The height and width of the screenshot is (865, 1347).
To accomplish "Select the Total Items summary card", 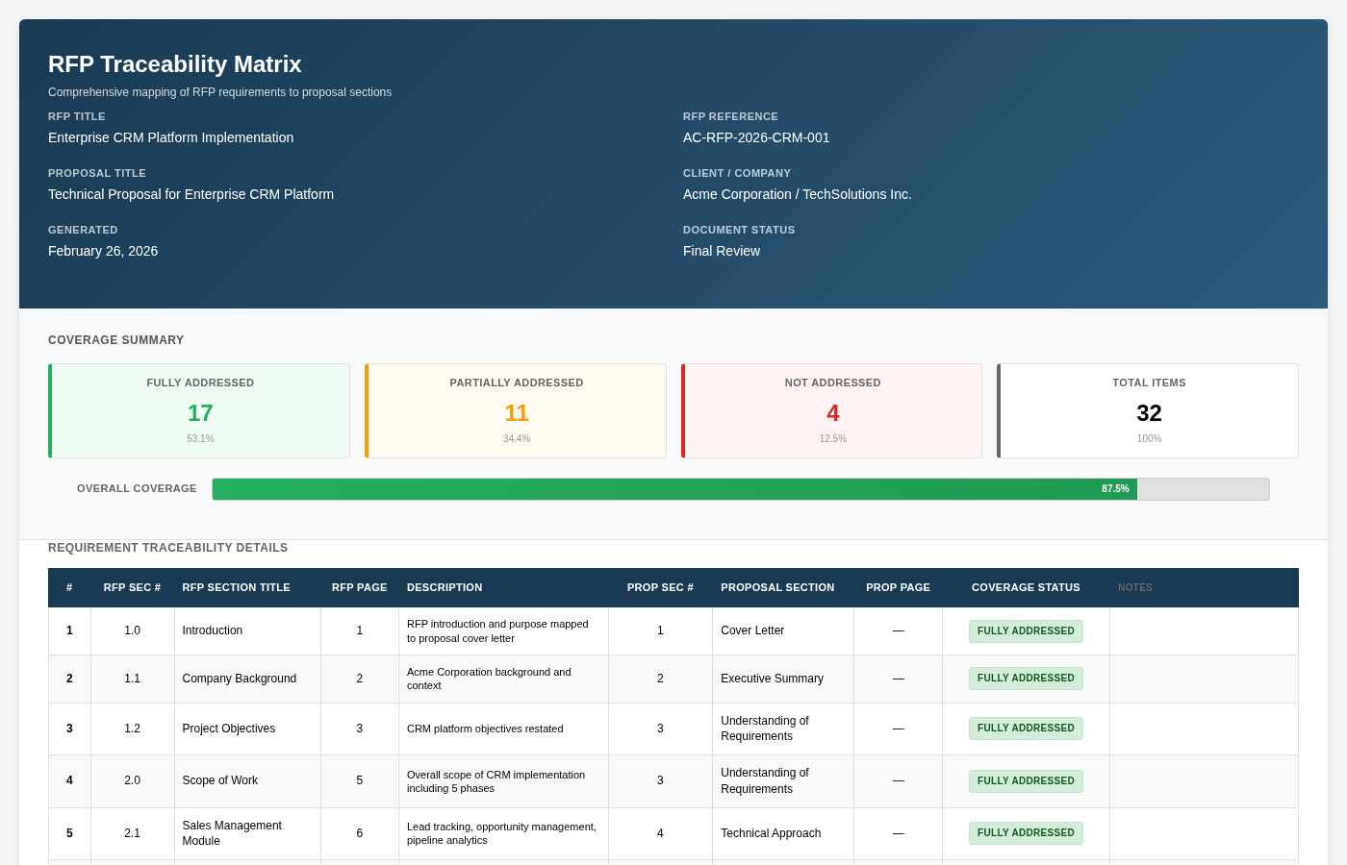I will tap(1148, 410).
